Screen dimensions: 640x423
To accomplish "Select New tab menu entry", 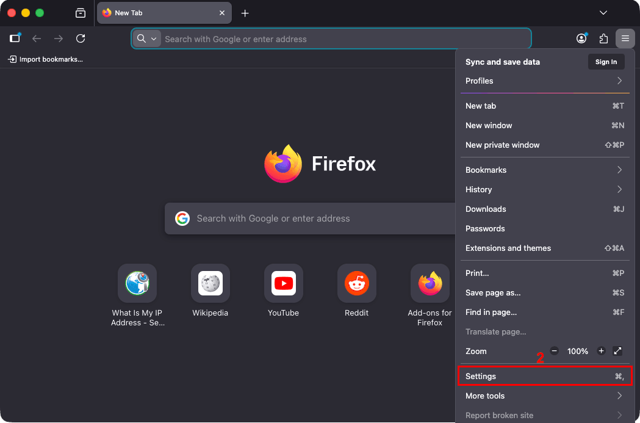I will pos(545,106).
